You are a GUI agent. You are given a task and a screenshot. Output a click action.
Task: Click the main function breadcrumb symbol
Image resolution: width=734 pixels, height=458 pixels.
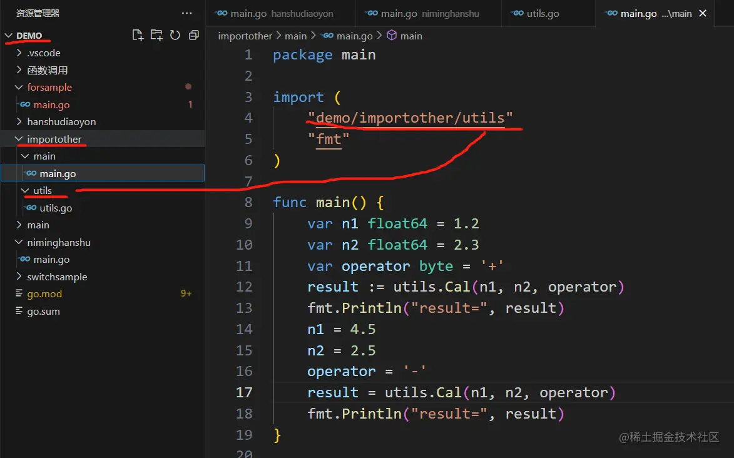point(411,36)
